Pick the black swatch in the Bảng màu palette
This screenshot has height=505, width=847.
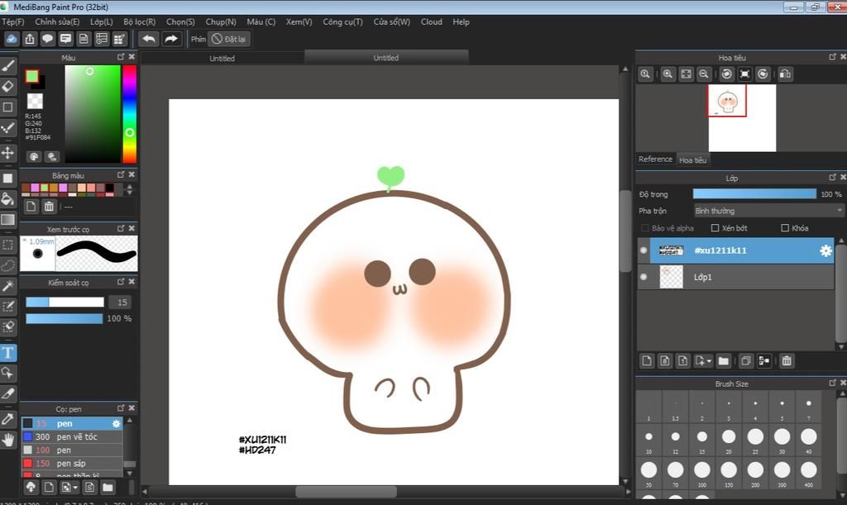[x=110, y=188]
